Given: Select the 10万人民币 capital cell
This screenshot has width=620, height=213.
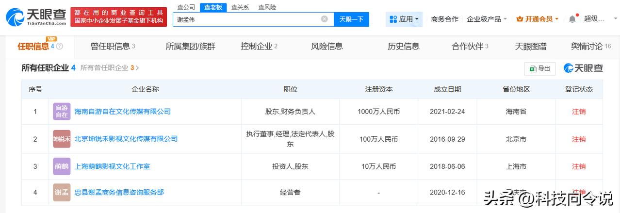Looking at the screenshot, I should (x=378, y=166).
